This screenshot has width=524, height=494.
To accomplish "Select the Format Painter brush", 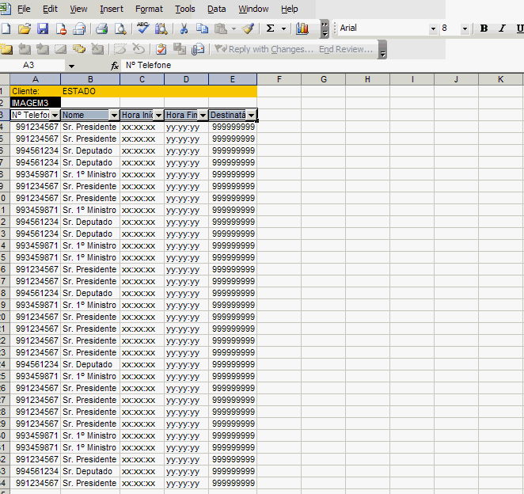I will (x=248, y=28).
